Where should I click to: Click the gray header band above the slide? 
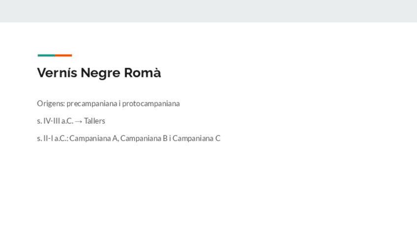208,11
